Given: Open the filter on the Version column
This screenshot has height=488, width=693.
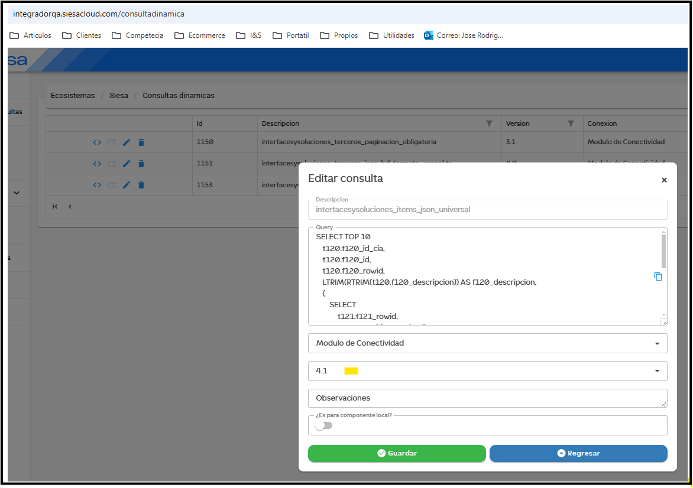Looking at the screenshot, I should click(571, 123).
